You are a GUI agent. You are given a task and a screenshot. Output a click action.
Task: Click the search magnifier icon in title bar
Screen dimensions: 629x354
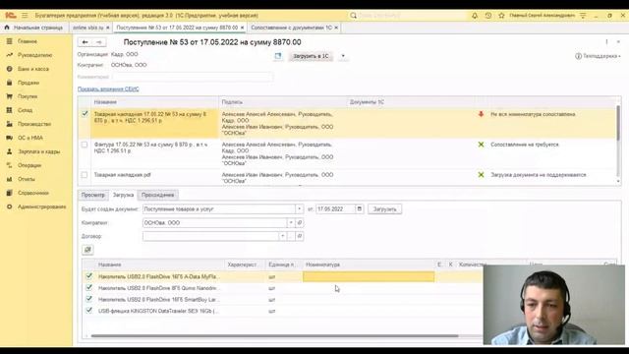coord(353,16)
